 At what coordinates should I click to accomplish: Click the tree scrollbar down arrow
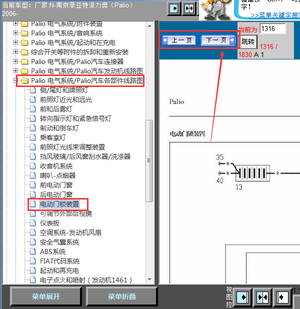coord(149,279)
